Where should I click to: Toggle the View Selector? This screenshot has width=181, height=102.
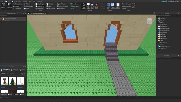[x=84, y=6]
